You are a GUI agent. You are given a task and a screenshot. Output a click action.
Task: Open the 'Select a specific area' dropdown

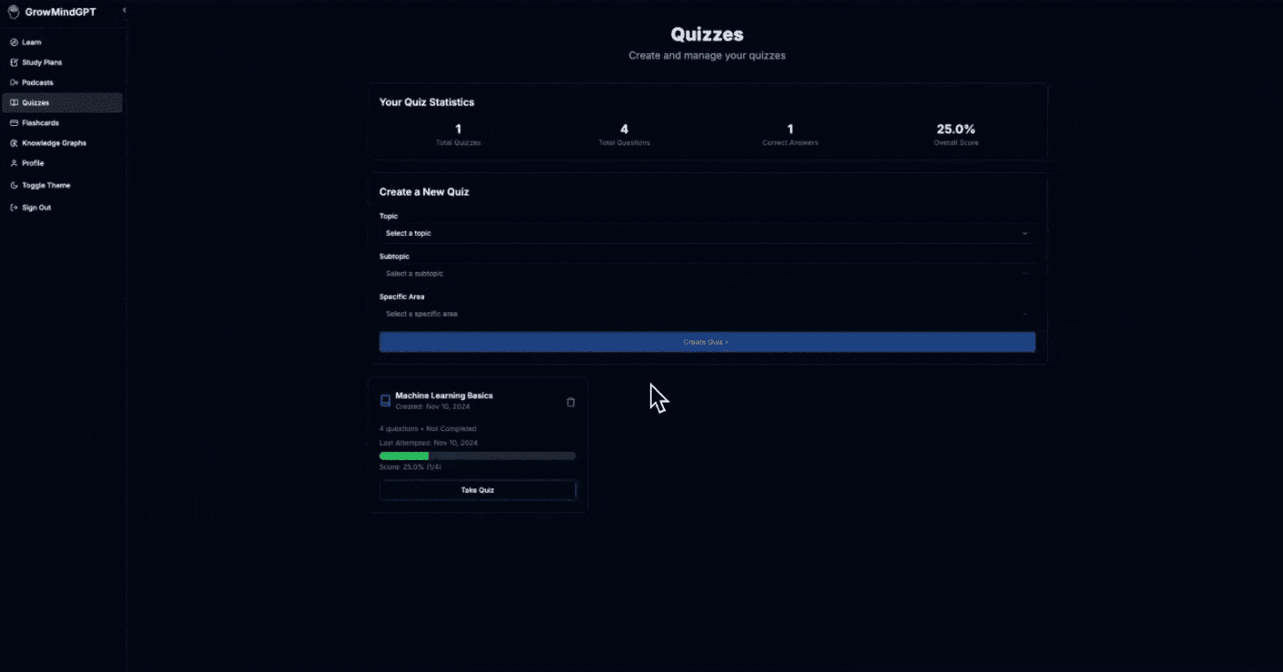click(x=707, y=314)
